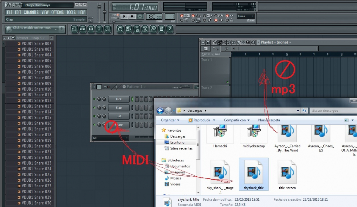Select the slice tool in Playlist

(x=239, y=42)
